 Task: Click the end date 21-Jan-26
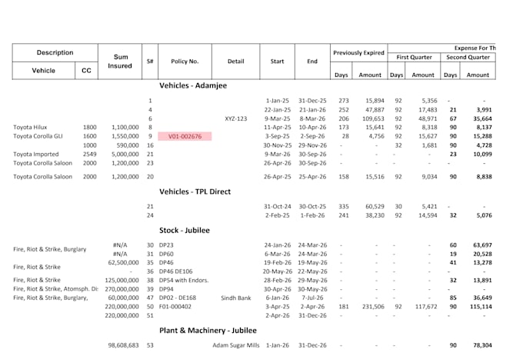pos(312,109)
